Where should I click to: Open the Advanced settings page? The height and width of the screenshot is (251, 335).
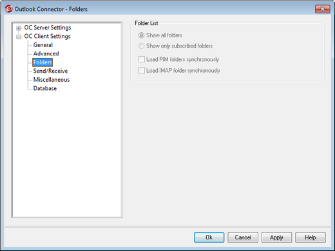[x=46, y=53]
